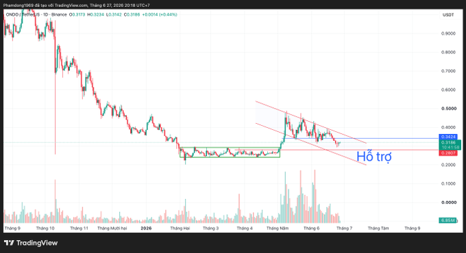This screenshot has width=466, height=253.
Task: Click the Tháng 6 time axis label
Action: tap(311, 228)
